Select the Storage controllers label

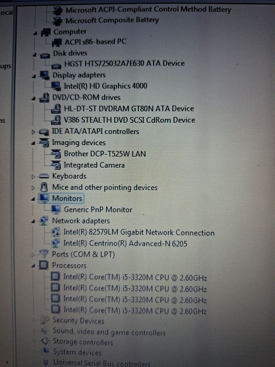[83, 342]
